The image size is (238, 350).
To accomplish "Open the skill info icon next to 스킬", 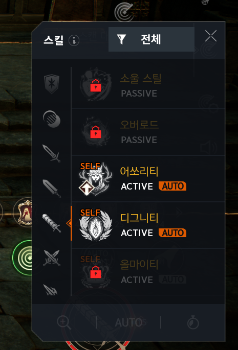I will pyautogui.click(x=74, y=41).
